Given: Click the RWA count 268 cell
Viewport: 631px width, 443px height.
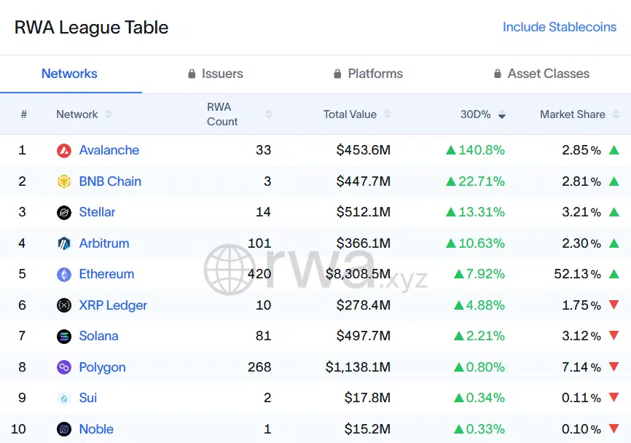Looking at the screenshot, I should pyautogui.click(x=259, y=367).
